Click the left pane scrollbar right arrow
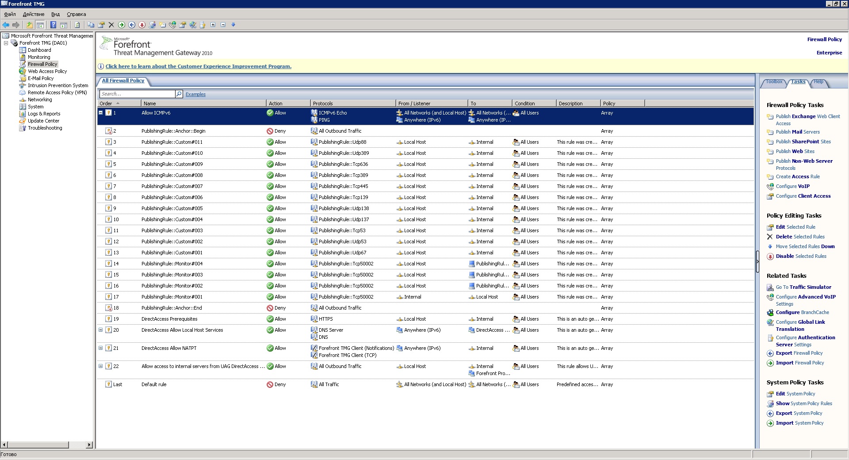Image resolution: width=849 pixels, height=460 pixels. [89, 445]
